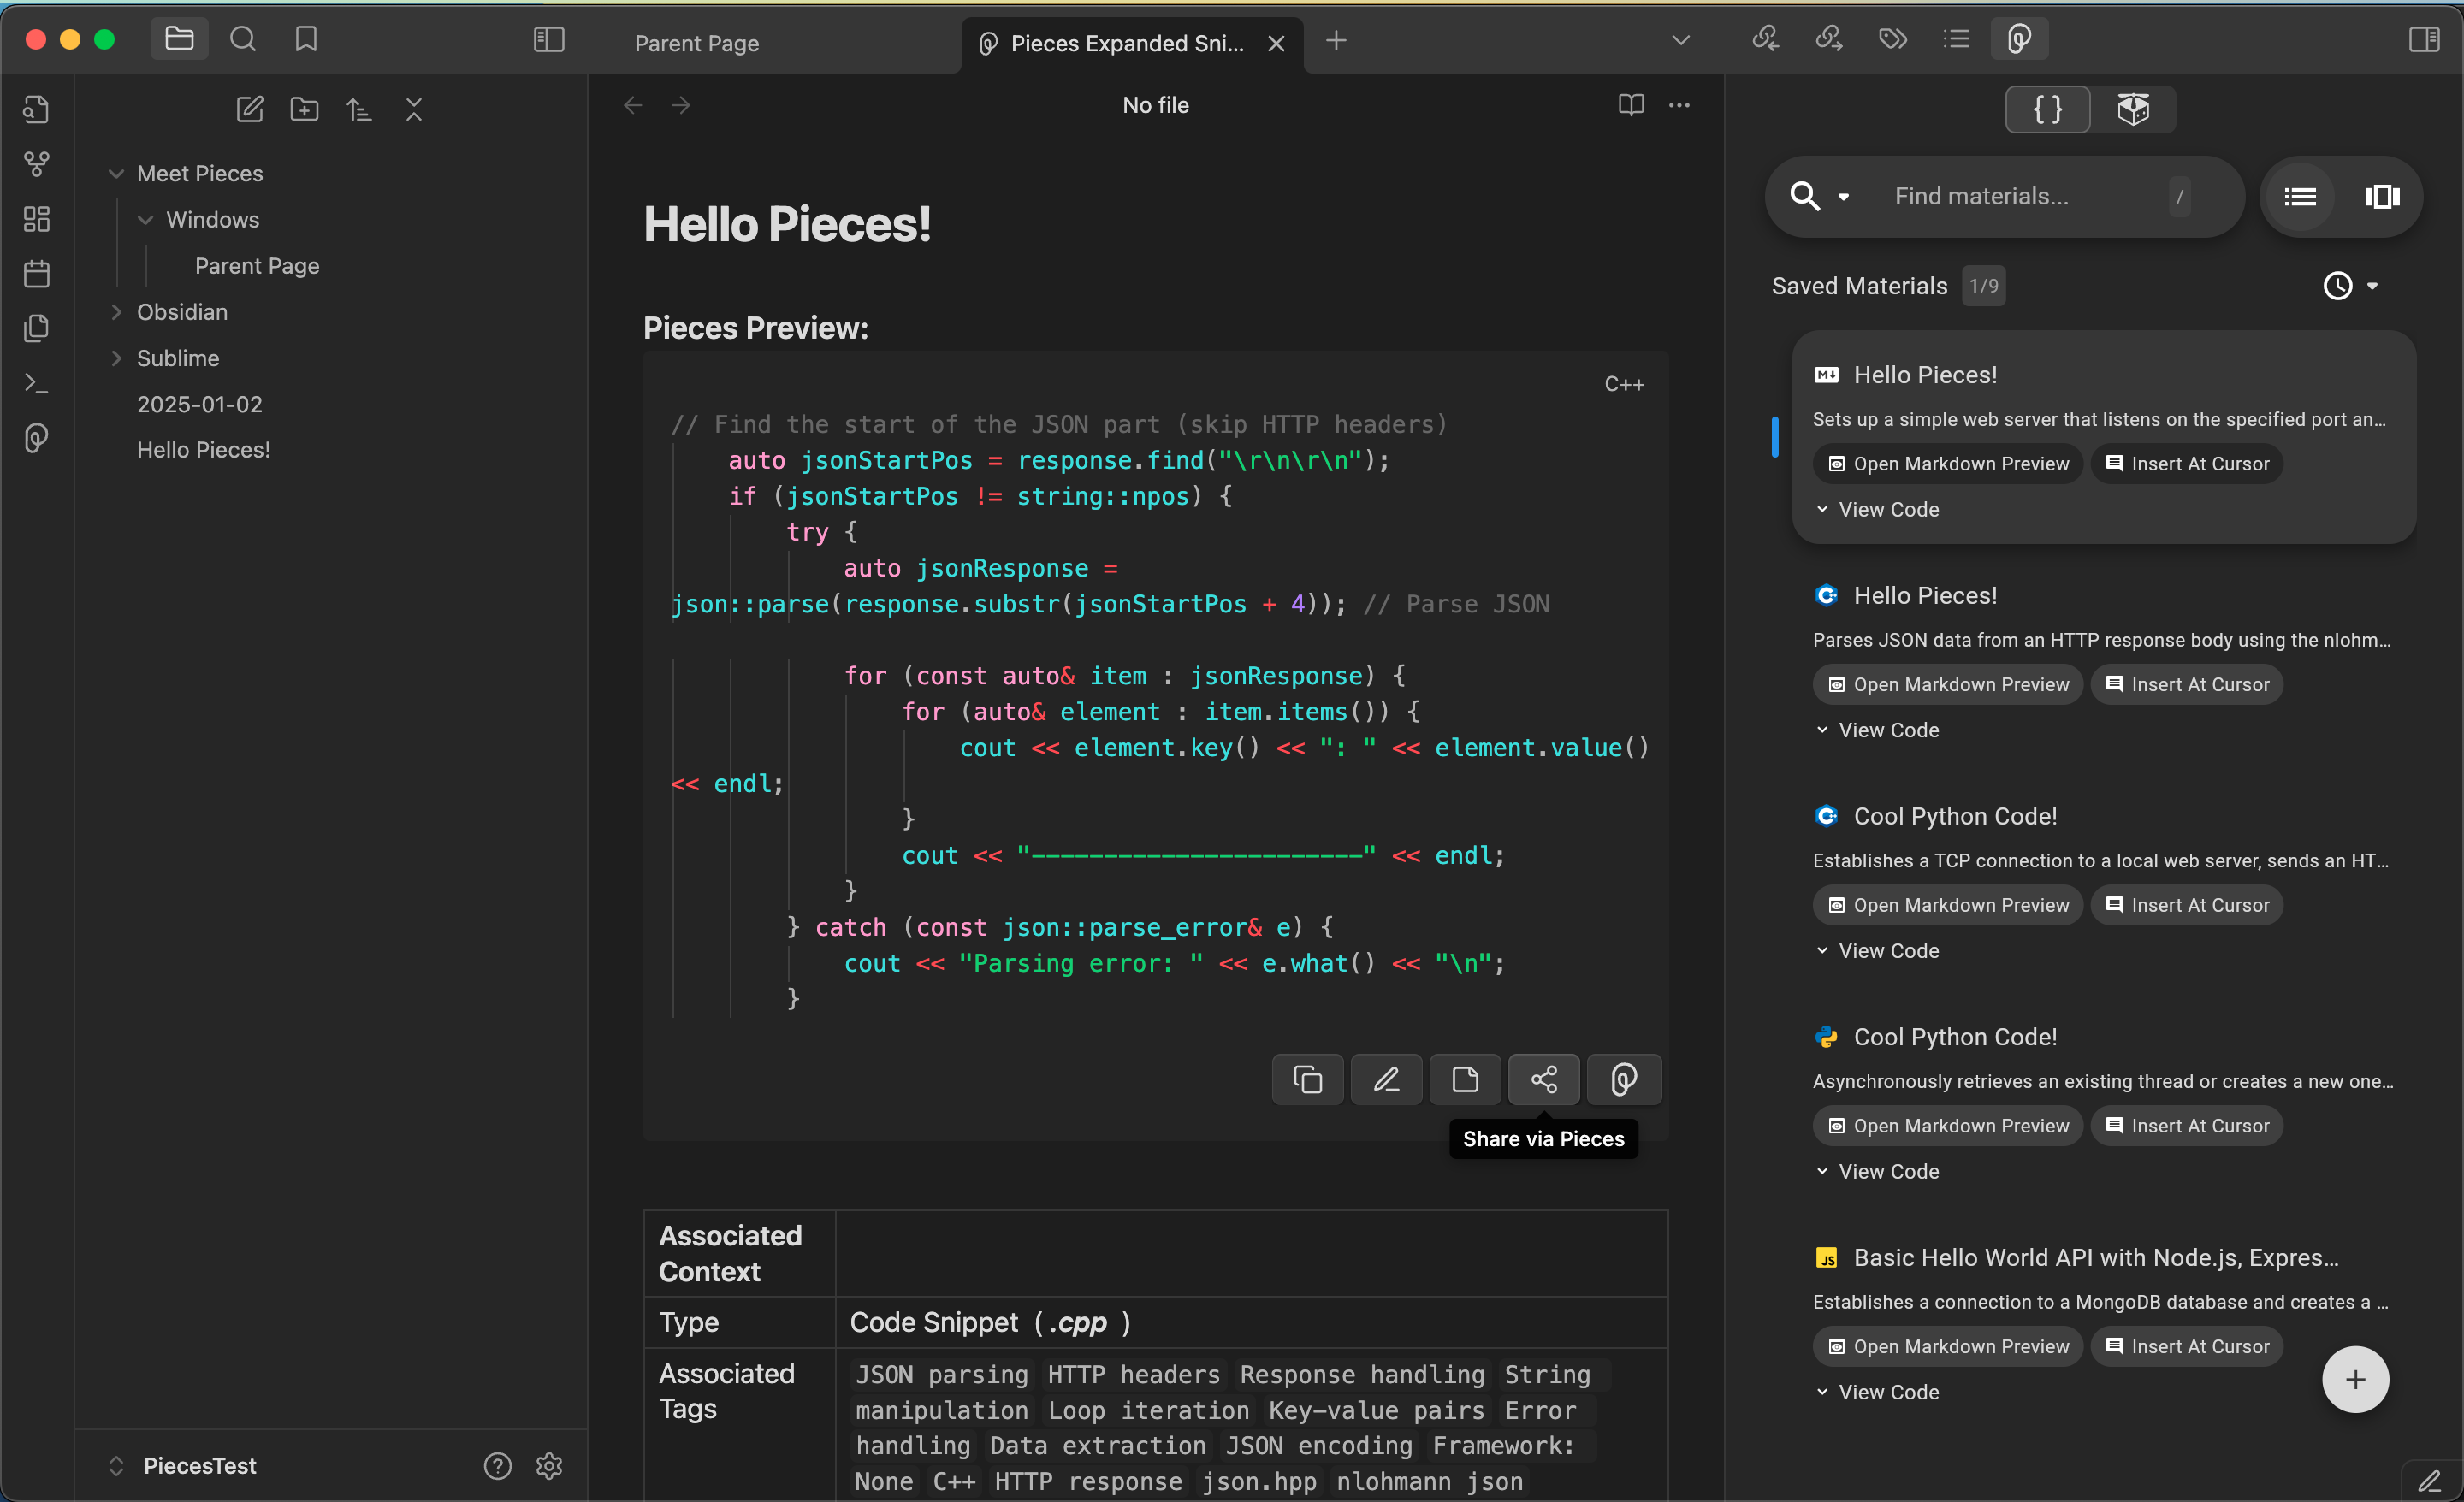2464x1502 pixels.
Task: Open graph view from the ribbon
Action: [37, 164]
